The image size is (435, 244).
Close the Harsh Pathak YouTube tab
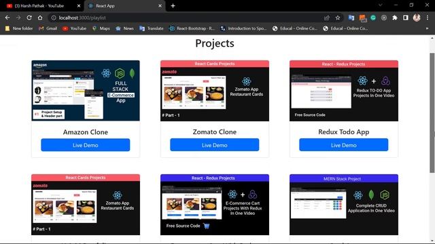(x=79, y=6)
